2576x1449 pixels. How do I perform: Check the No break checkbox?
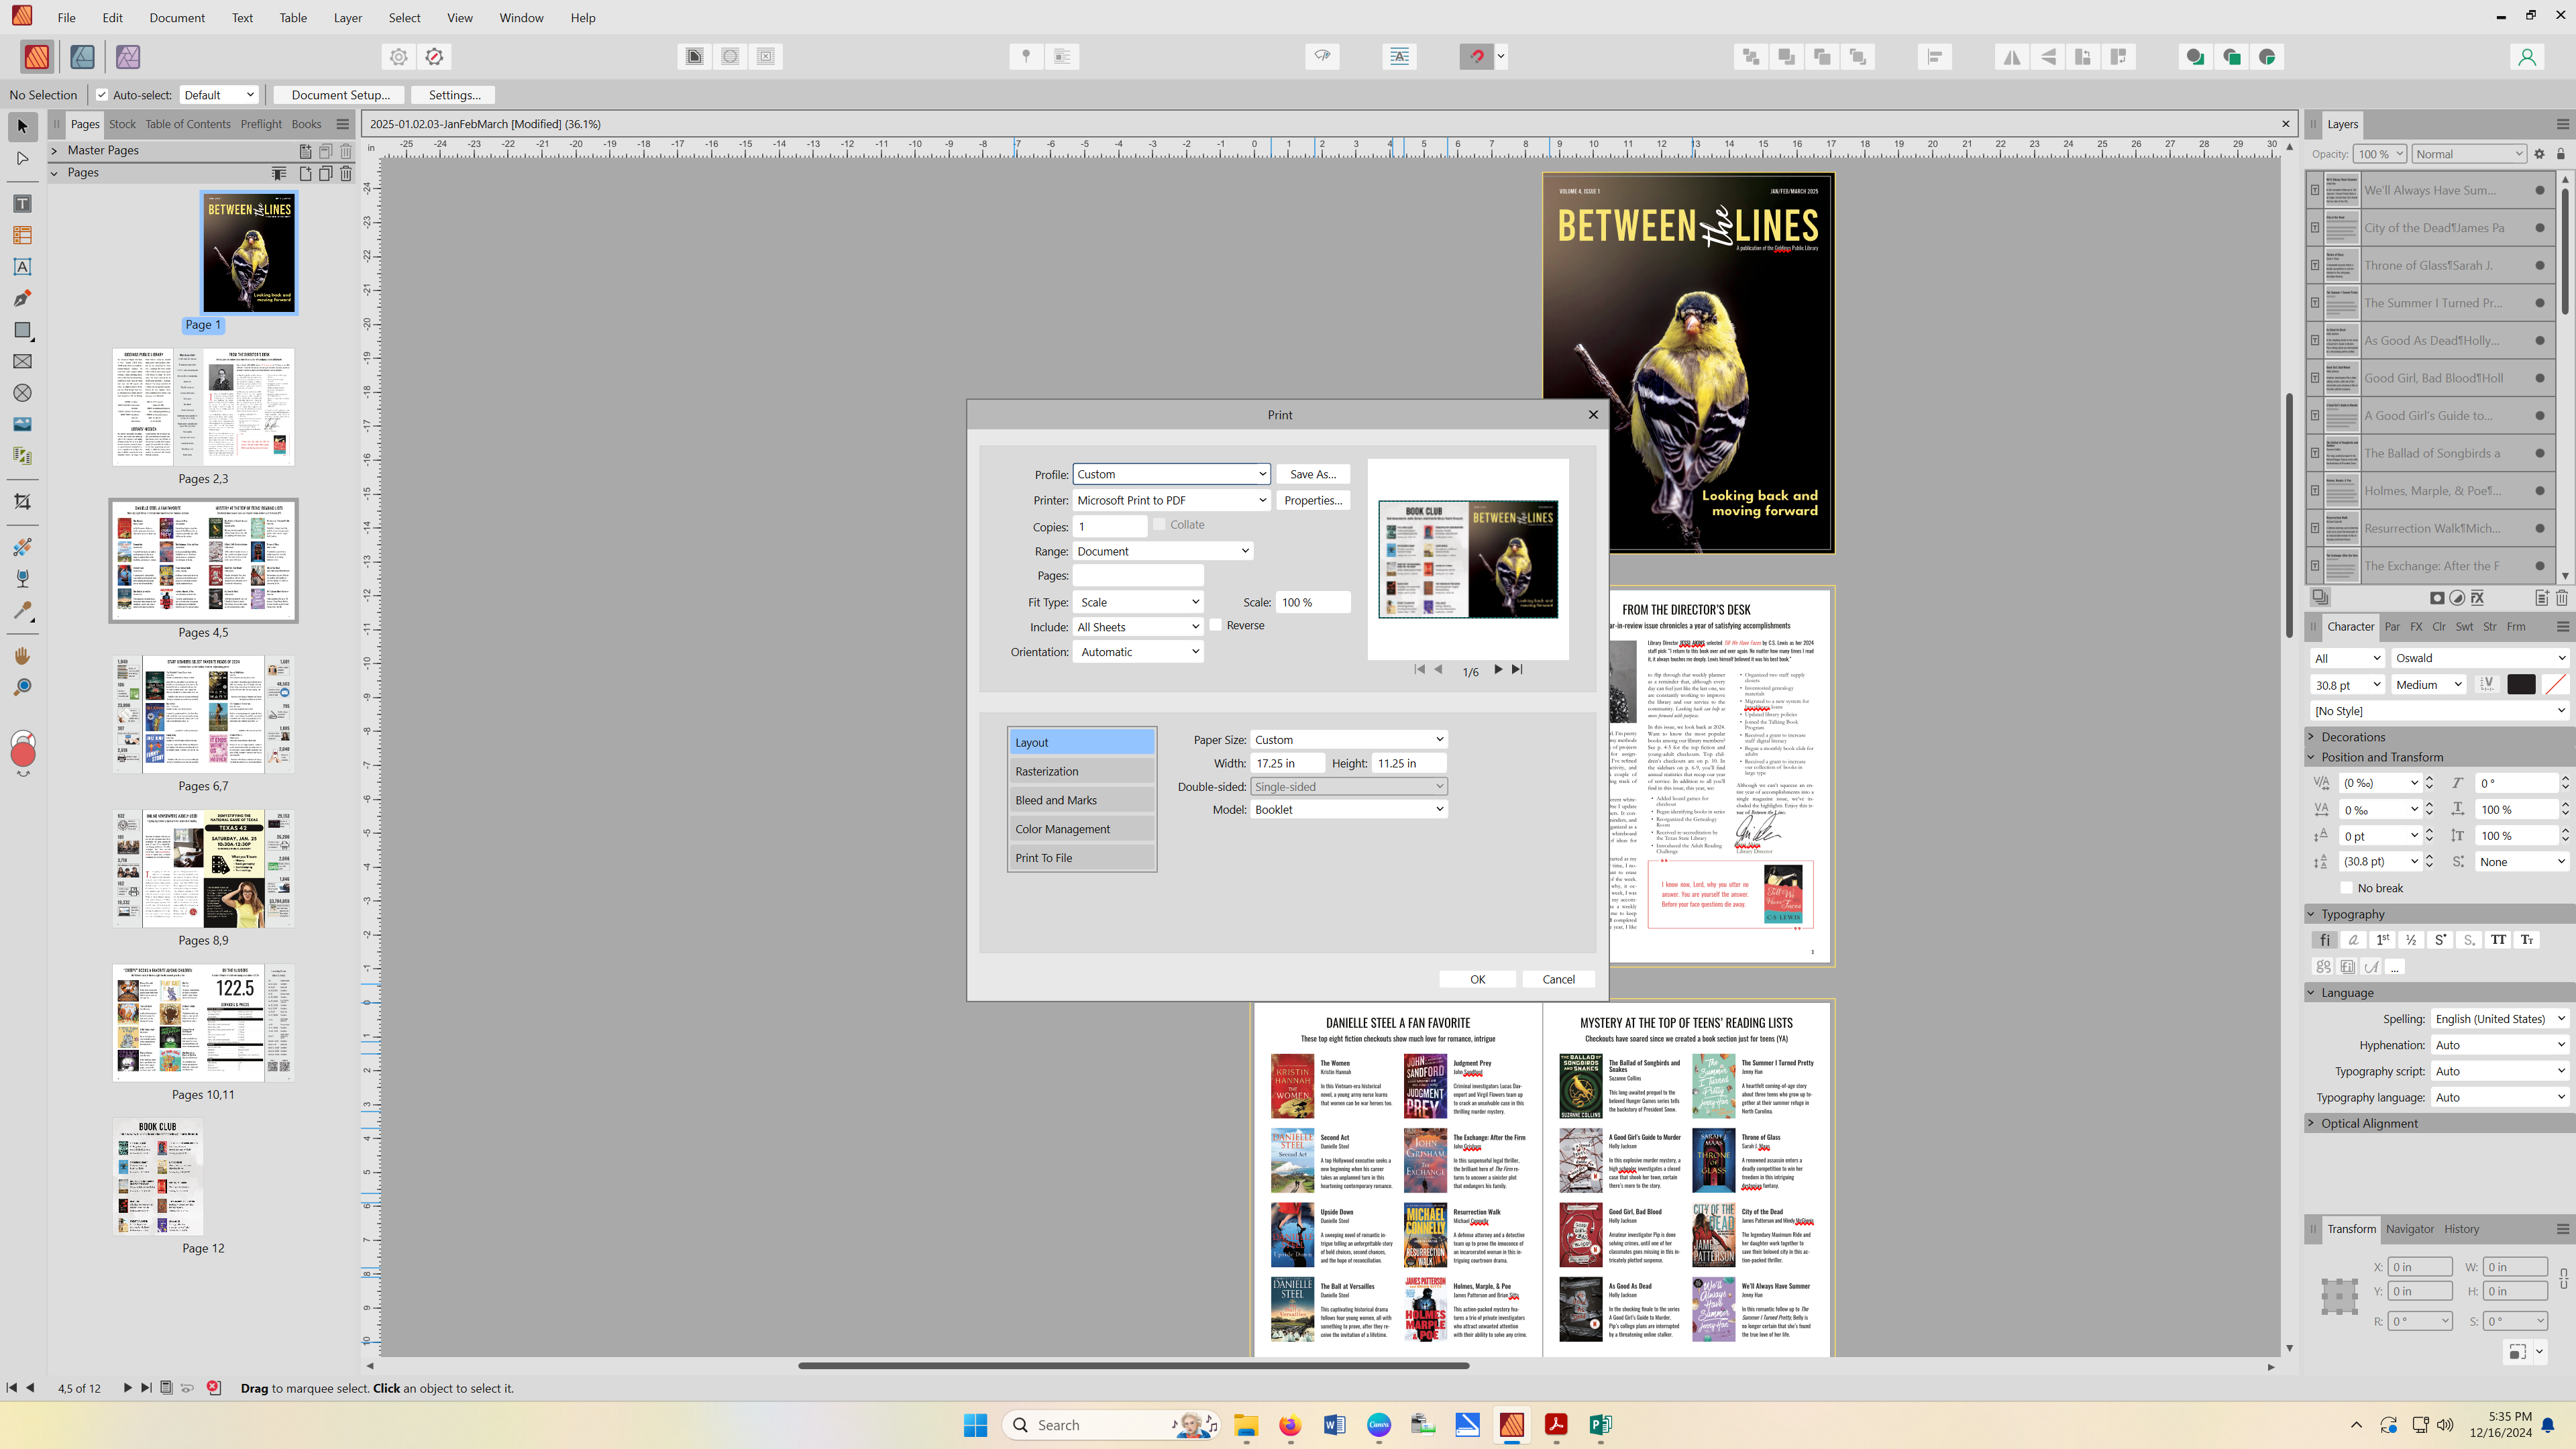click(x=2346, y=888)
